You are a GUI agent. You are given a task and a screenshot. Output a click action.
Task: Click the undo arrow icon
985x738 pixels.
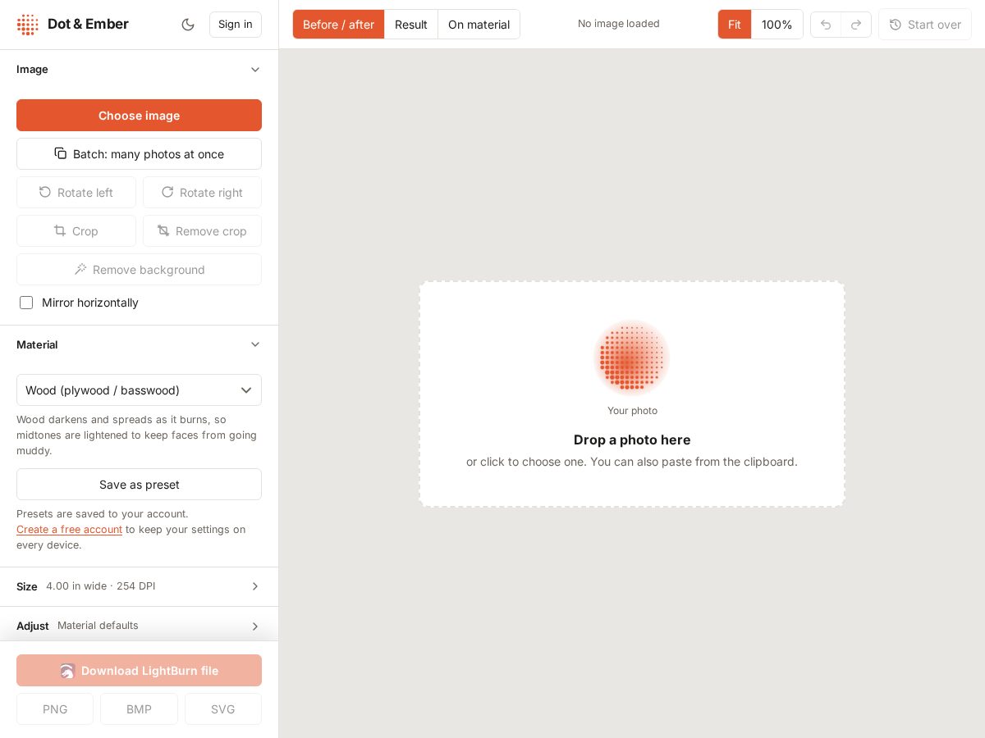point(826,25)
